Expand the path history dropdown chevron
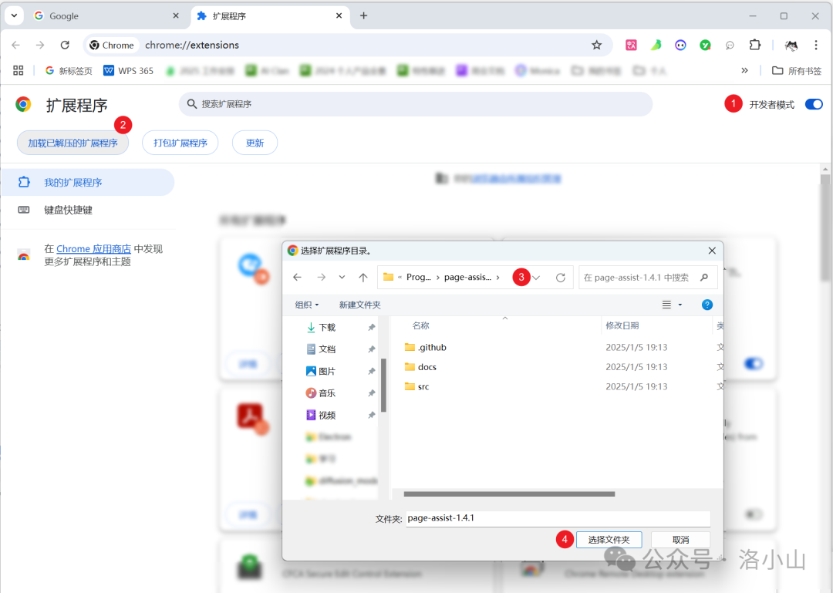Screen dimensions: 833x593 [536, 278]
